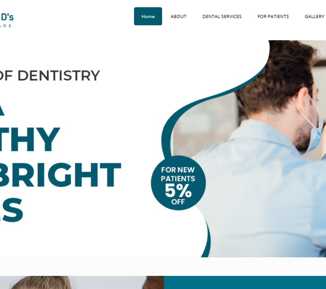Open the ABOUT menu item
326x289 pixels.
point(178,17)
